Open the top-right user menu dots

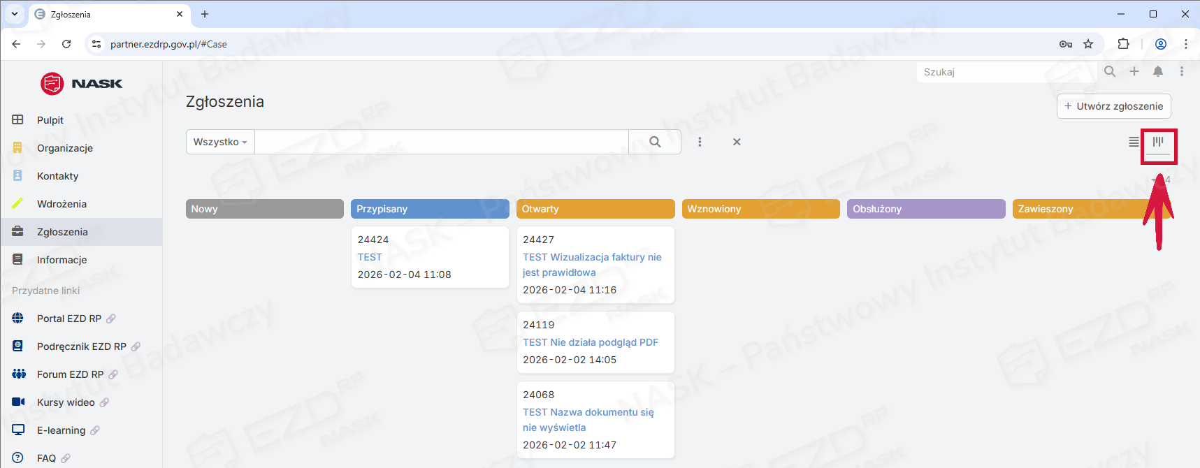[1182, 71]
